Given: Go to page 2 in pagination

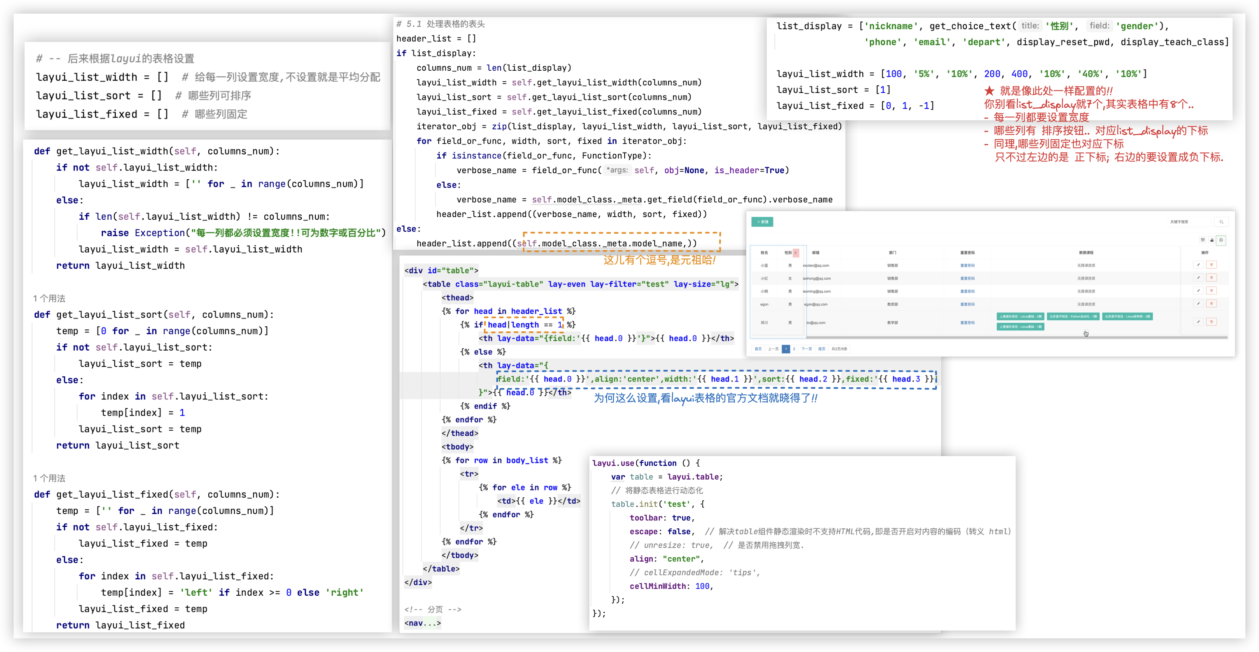Looking at the screenshot, I should pyautogui.click(x=794, y=349).
